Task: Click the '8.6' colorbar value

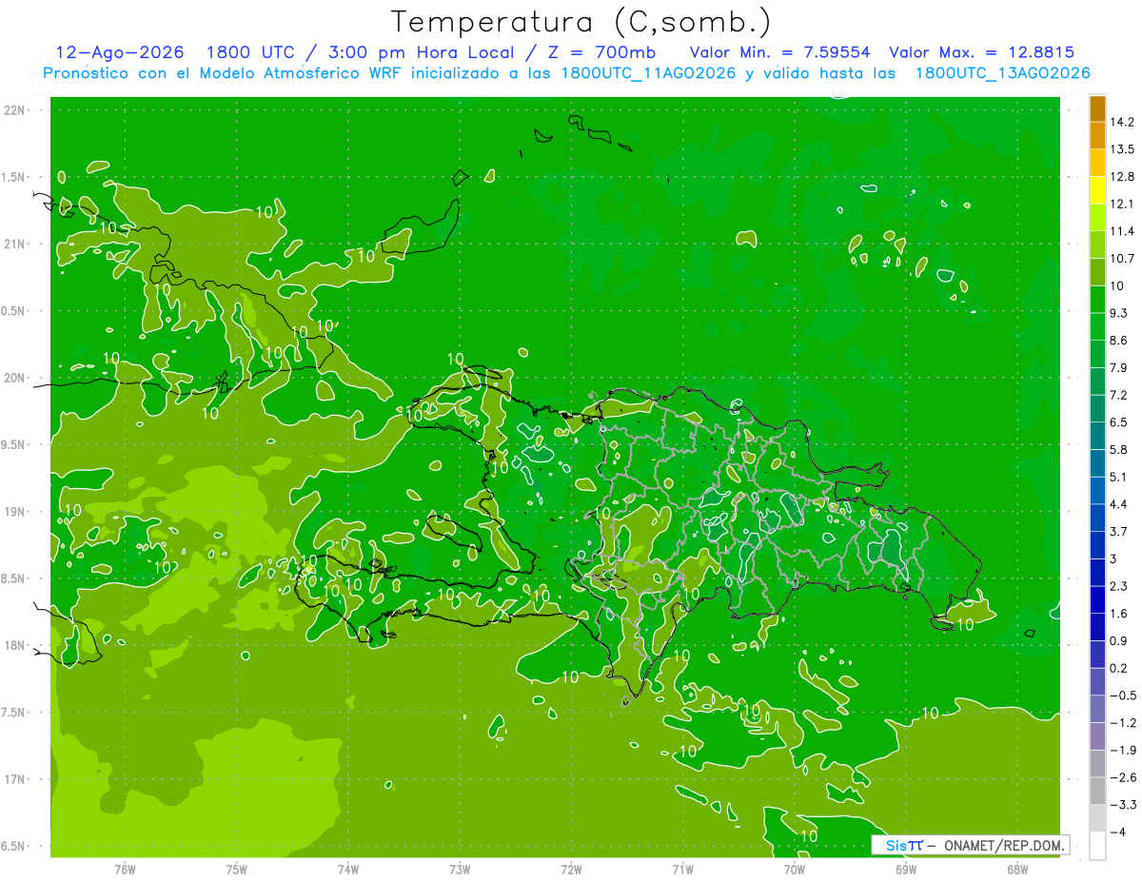Action: click(1119, 341)
